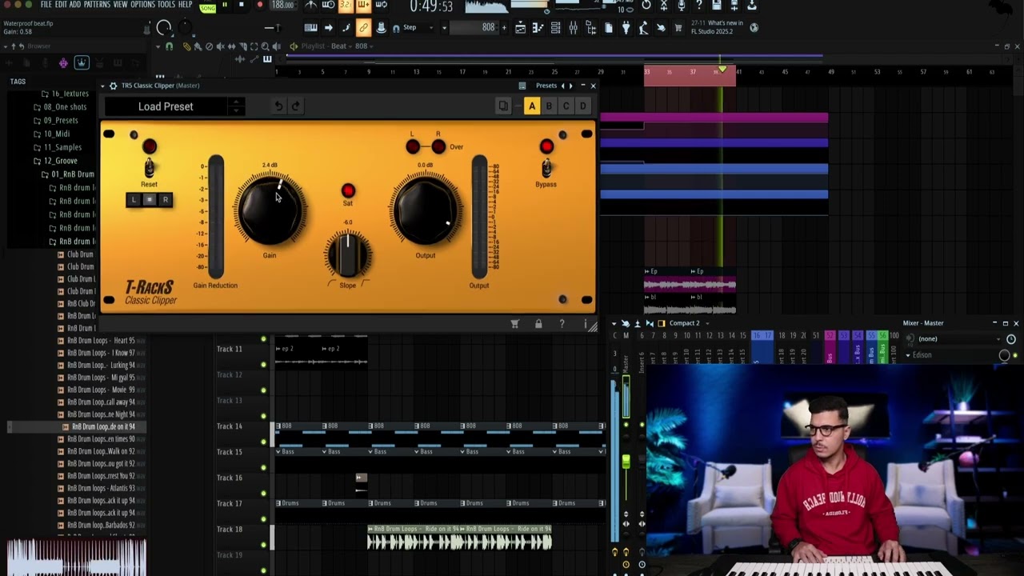Open the PATTERNS menu
The width and height of the screenshot is (1024, 576).
coord(97,5)
